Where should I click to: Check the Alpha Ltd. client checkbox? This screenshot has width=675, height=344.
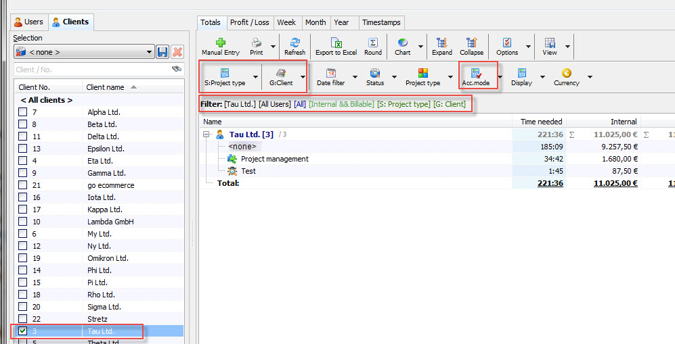(22, 112)
